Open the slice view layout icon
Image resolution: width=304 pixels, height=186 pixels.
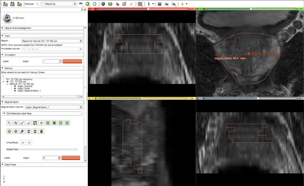pos(140,3)
